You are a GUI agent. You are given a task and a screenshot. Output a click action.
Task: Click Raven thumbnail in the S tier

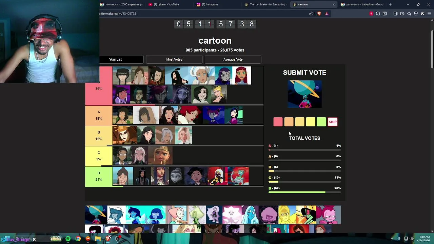[x=224, y=76]
